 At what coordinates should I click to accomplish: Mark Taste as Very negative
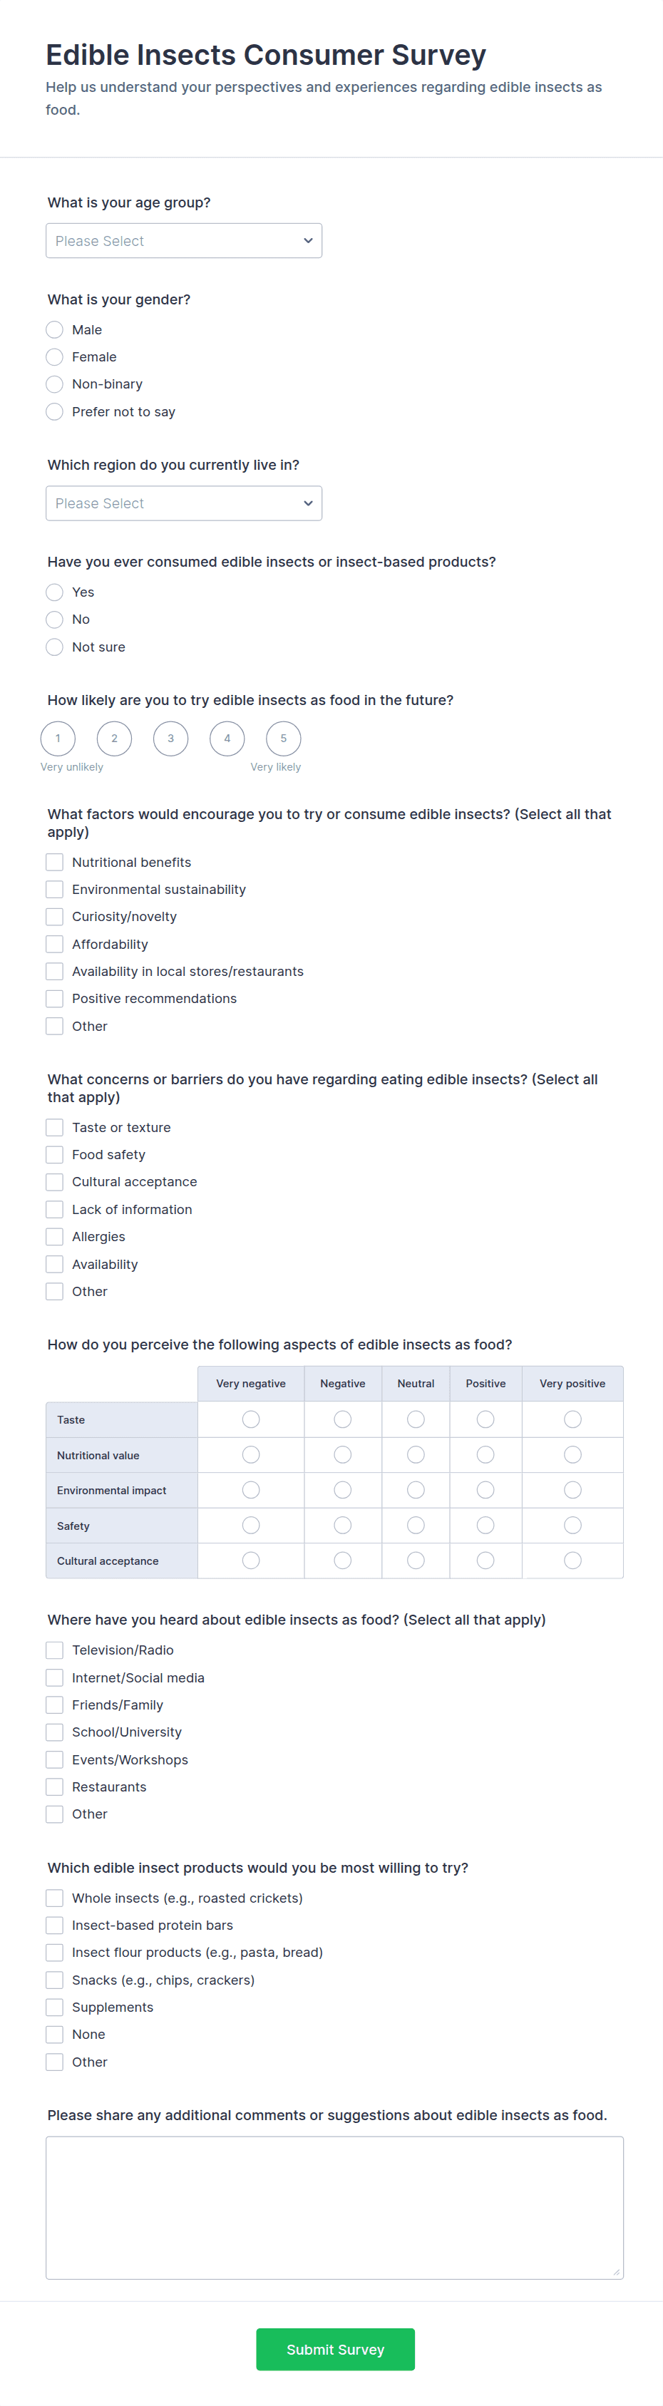(251, 1419)
